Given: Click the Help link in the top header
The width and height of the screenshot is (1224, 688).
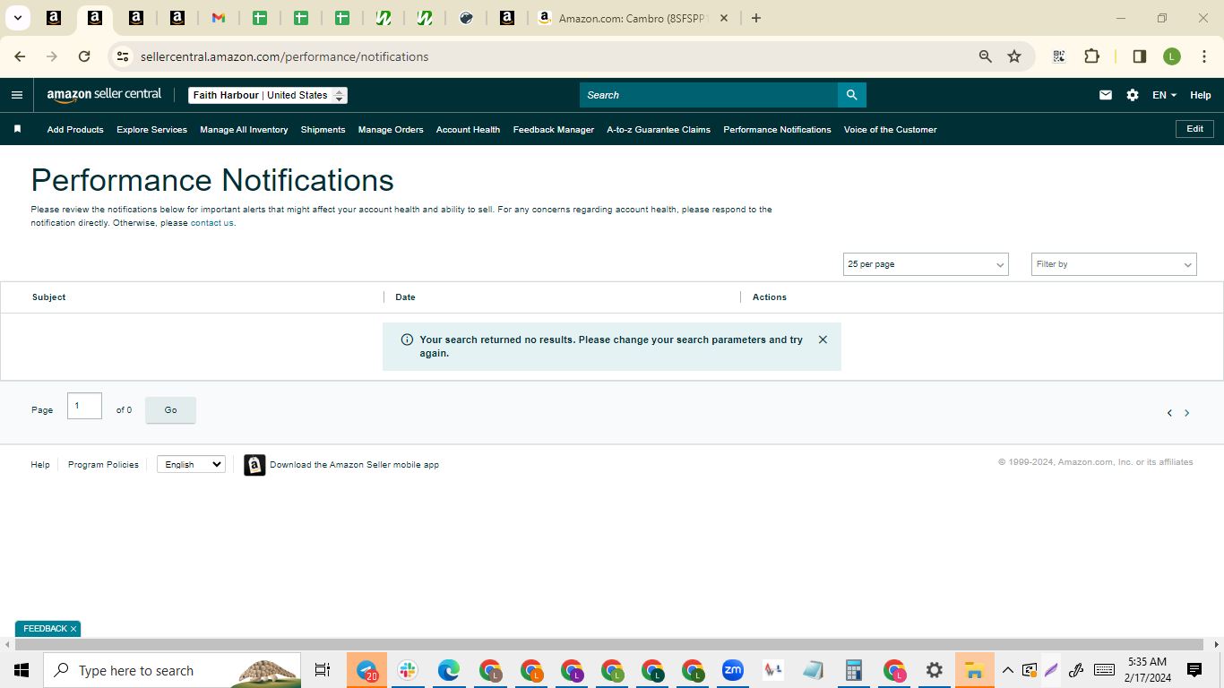Looking at the screenshot, I should pos(1201,95).
